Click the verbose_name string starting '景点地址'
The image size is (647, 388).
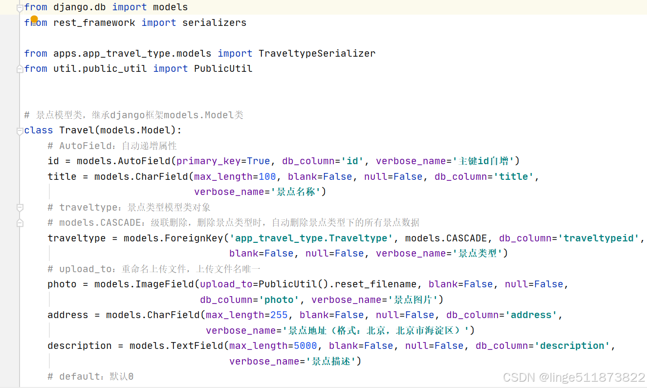(x=376, y=331)
